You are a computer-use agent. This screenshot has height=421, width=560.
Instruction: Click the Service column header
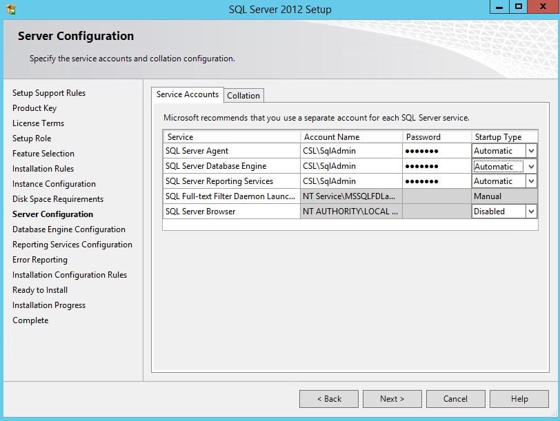(x=232, y=137)
